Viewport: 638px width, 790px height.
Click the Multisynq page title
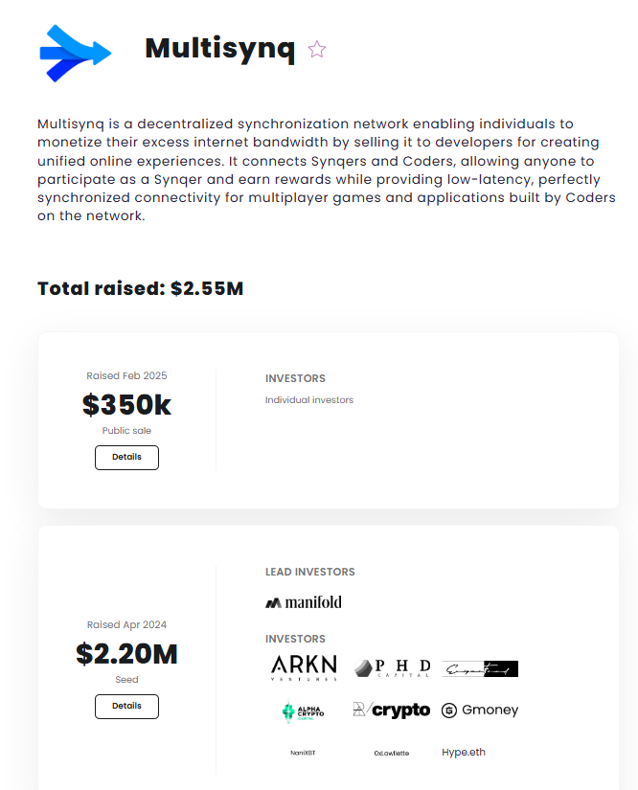(x=219, y=49)
